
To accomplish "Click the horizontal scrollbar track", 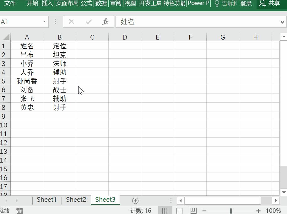I will 223,201.
